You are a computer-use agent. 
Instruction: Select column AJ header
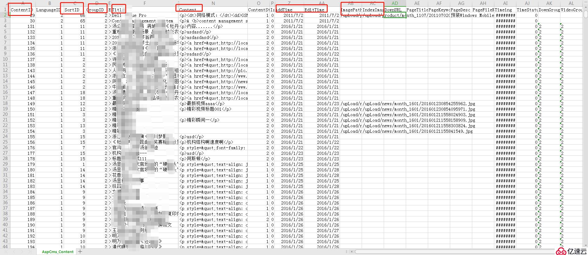click(x=527, y=3)
